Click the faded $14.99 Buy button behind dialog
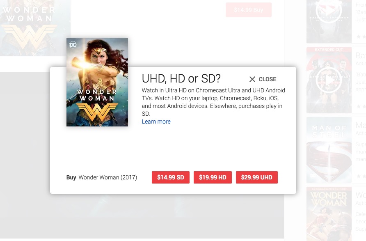 click(x=249, y=10)
